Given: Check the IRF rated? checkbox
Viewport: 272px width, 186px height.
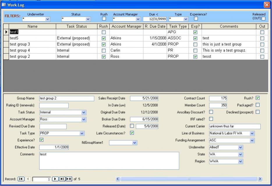Looking at the screenshot, I should tap(211, 119).
